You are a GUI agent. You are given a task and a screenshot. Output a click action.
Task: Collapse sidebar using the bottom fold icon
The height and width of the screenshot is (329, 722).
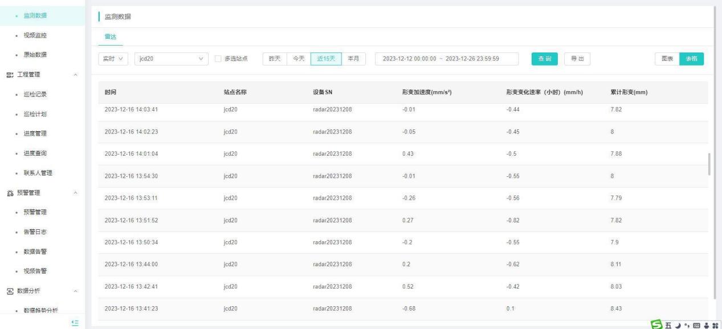(x=74, y=323)
